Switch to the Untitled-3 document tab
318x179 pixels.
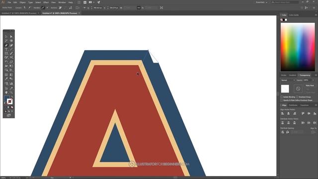tap(20, 13)
